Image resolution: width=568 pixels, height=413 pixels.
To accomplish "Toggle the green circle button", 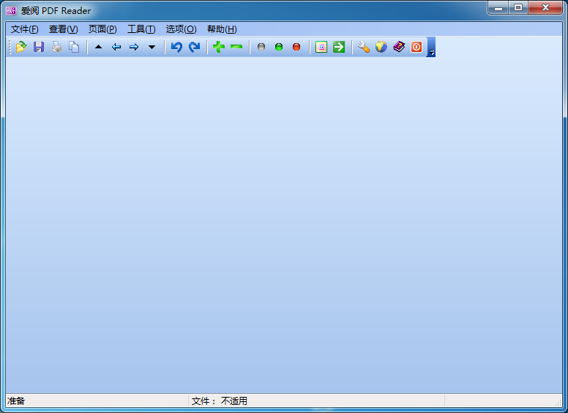I will click(279, 47).
